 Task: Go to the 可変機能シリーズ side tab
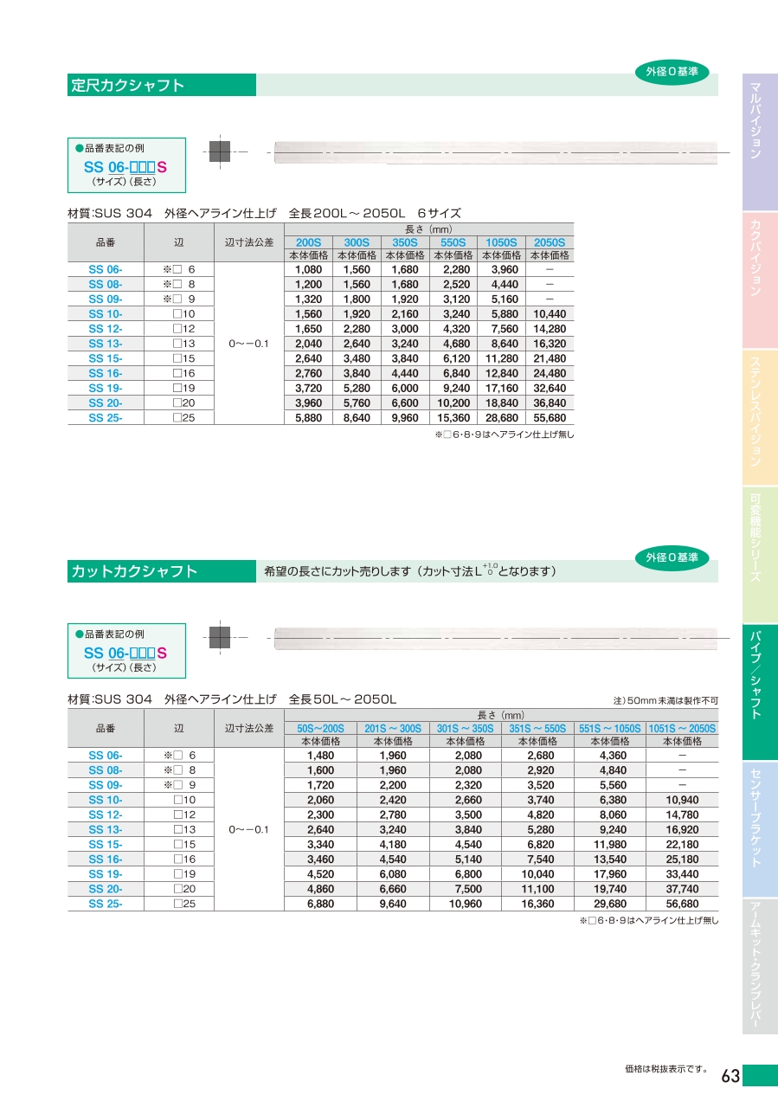point(759,554)
